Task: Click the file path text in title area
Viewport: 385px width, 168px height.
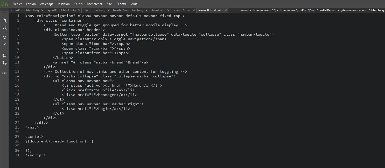Action: pyautogui.click(x=312, y=11)
